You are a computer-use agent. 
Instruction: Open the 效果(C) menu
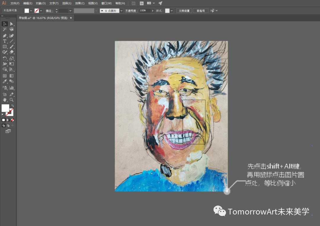pos(80,3)
